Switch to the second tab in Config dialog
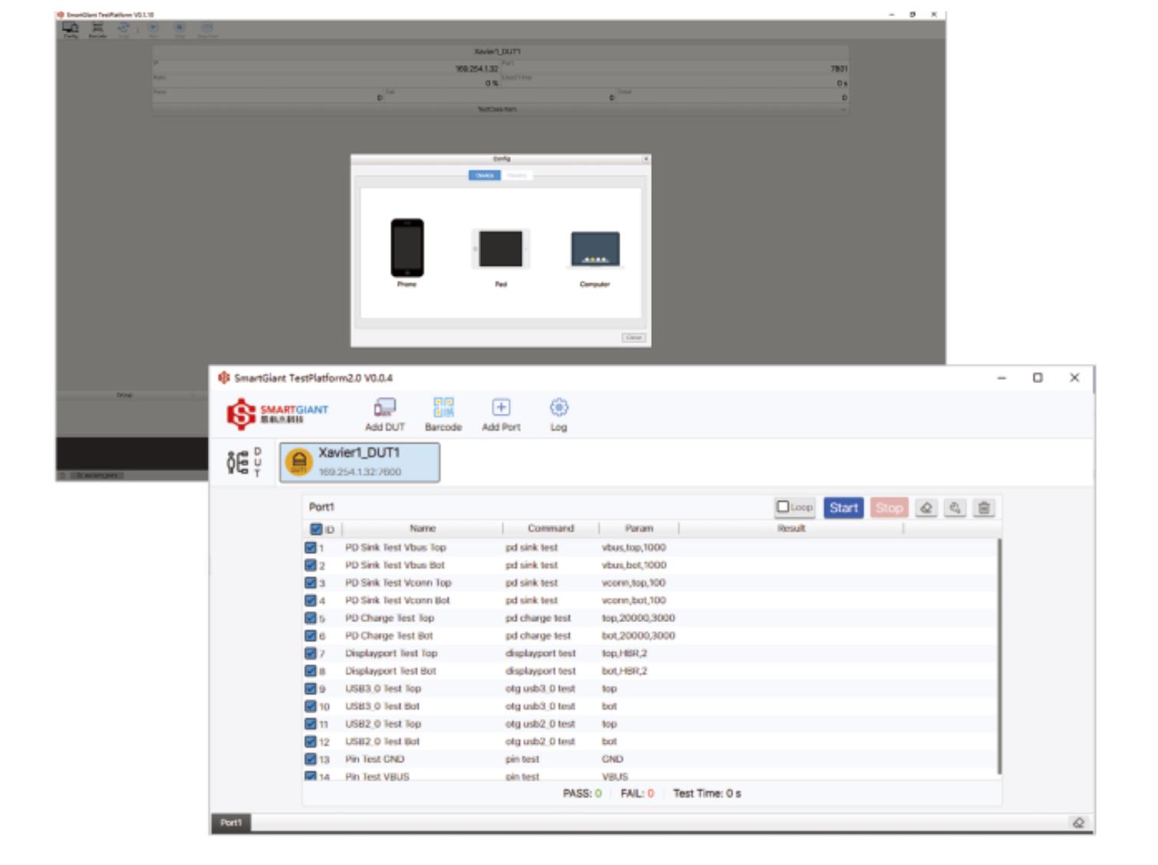 pyautogui.click(x=517, y=175)
